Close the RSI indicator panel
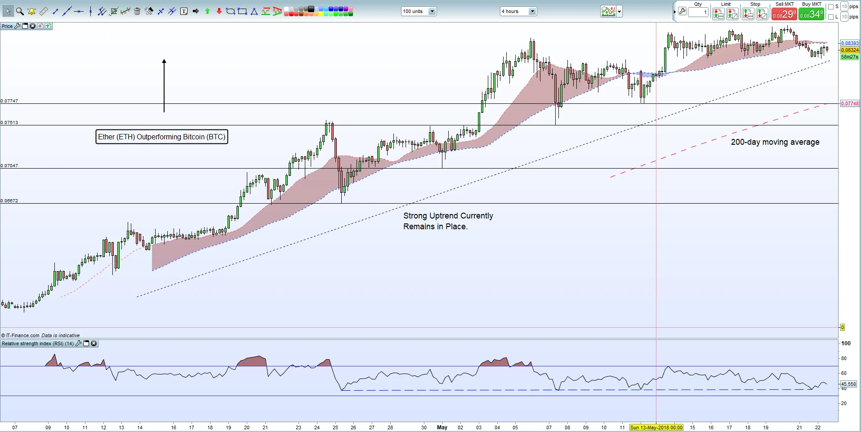861x432 pixels. point(94,343)
